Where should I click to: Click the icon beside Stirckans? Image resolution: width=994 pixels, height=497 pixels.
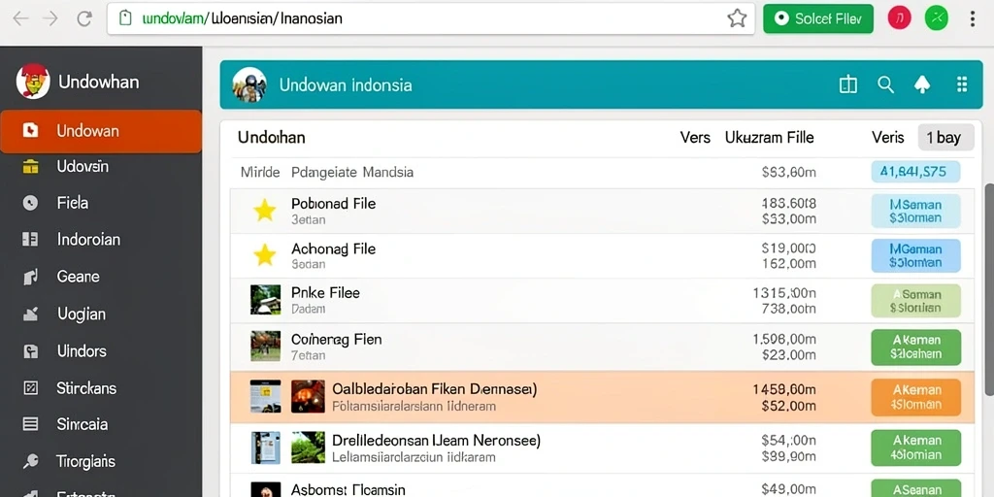[x=30, y=388]
